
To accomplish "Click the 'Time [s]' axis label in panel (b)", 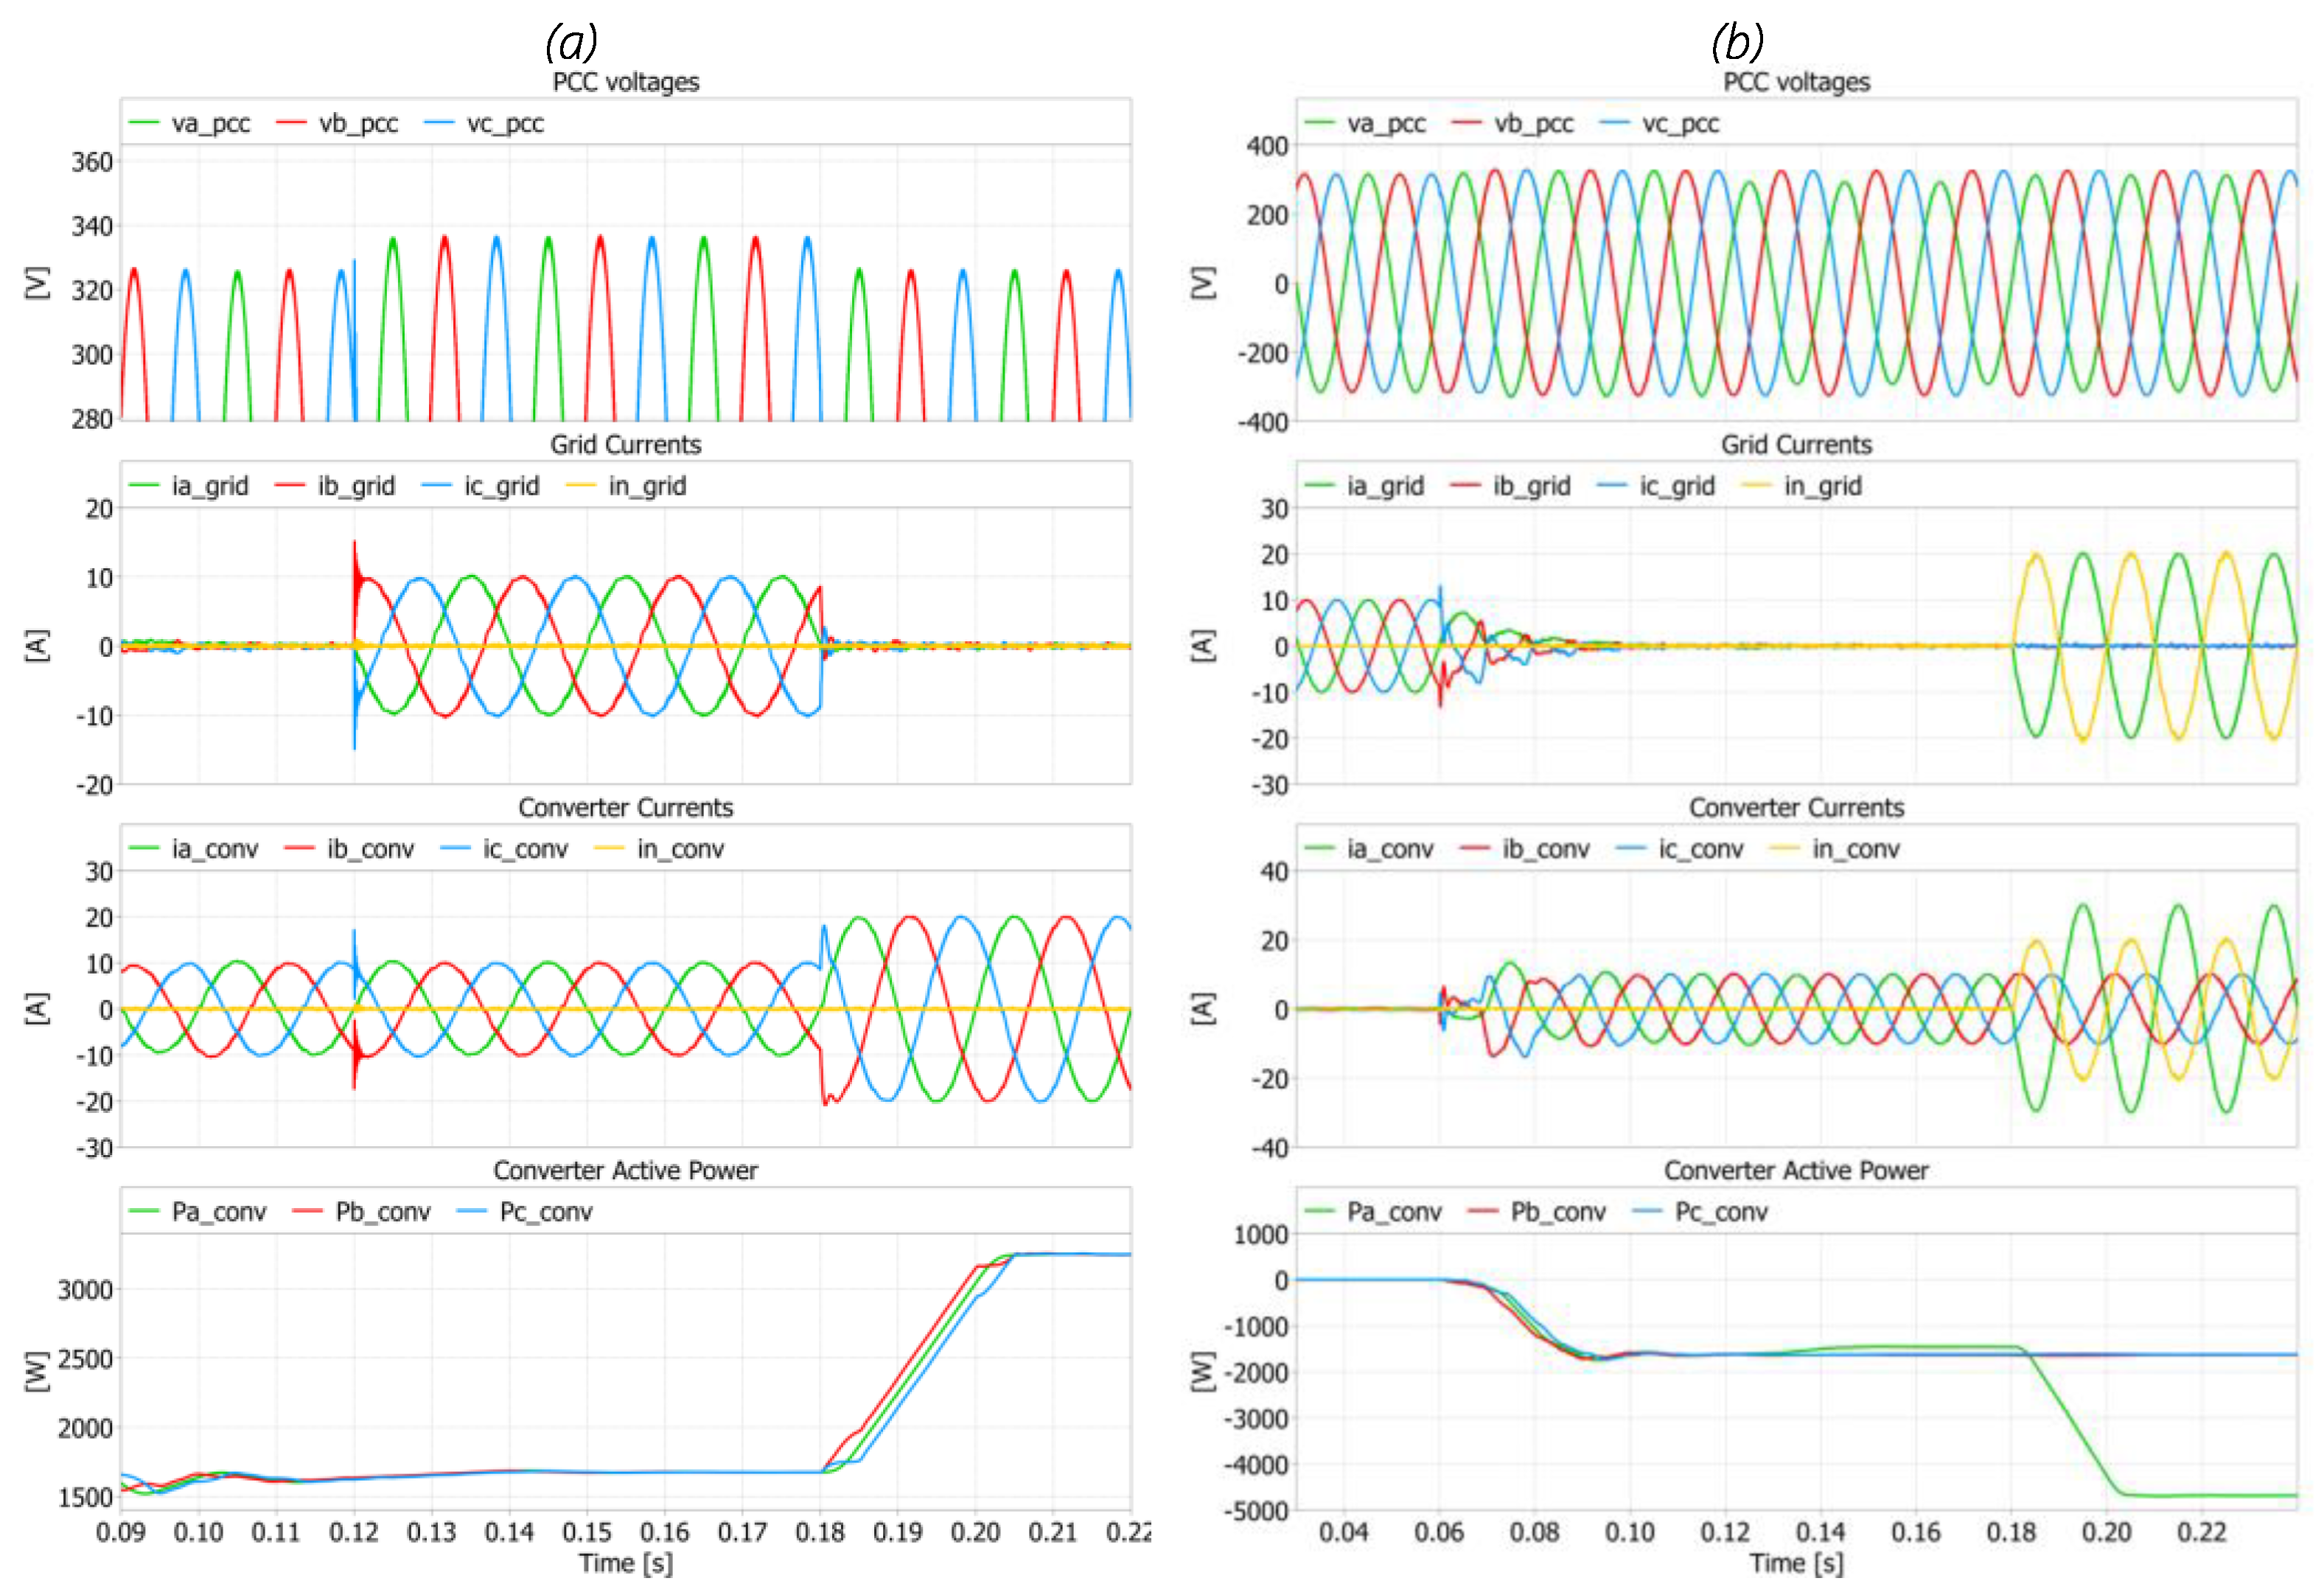I will point(1796,1564).
